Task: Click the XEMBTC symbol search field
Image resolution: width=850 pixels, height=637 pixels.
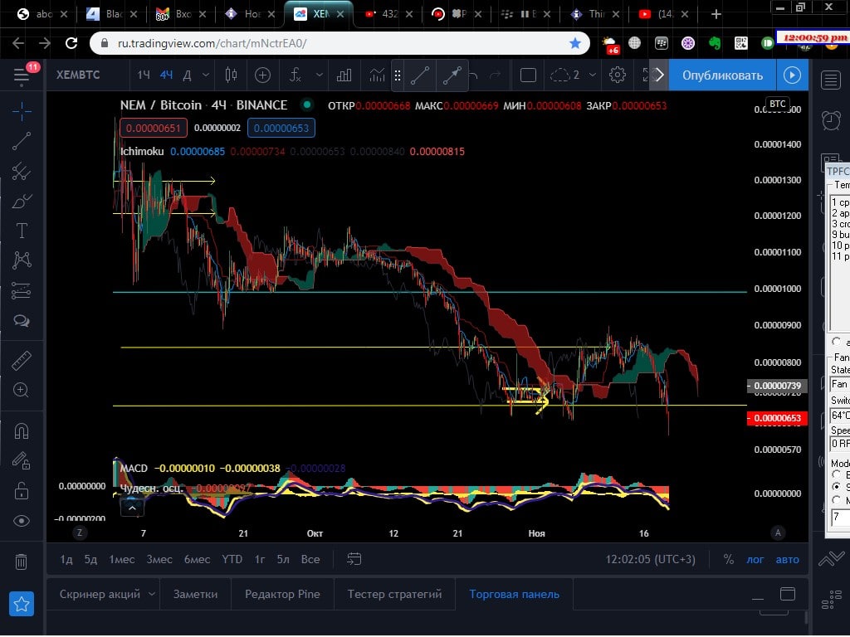Action: tap(78, 75)
